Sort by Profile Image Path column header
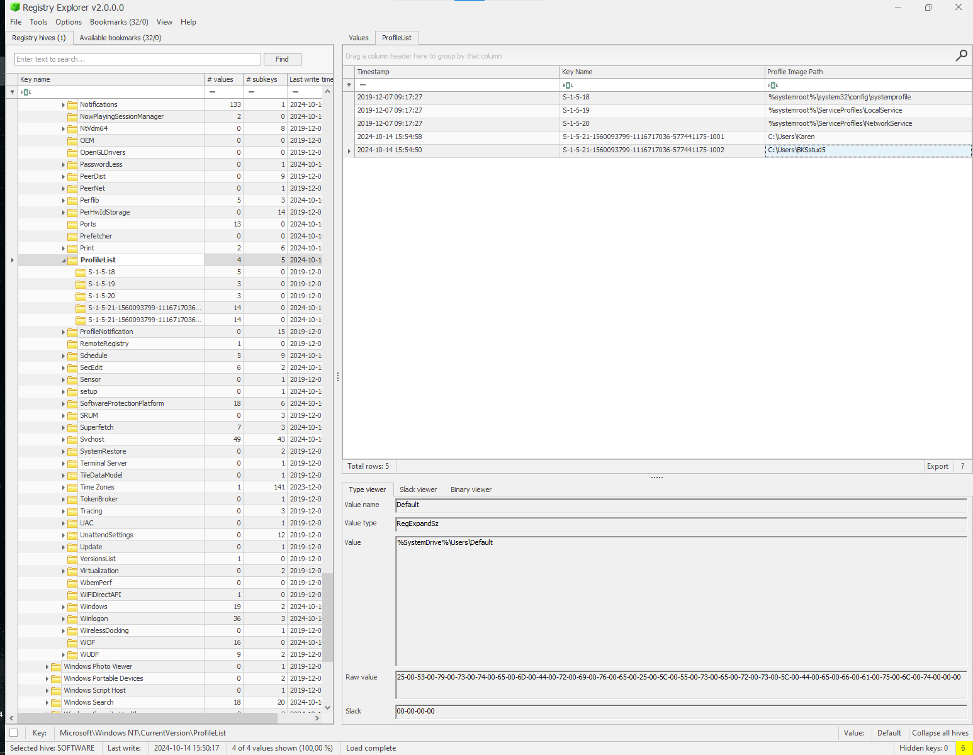This screenshot has width=973, height=755. point(868,72)
